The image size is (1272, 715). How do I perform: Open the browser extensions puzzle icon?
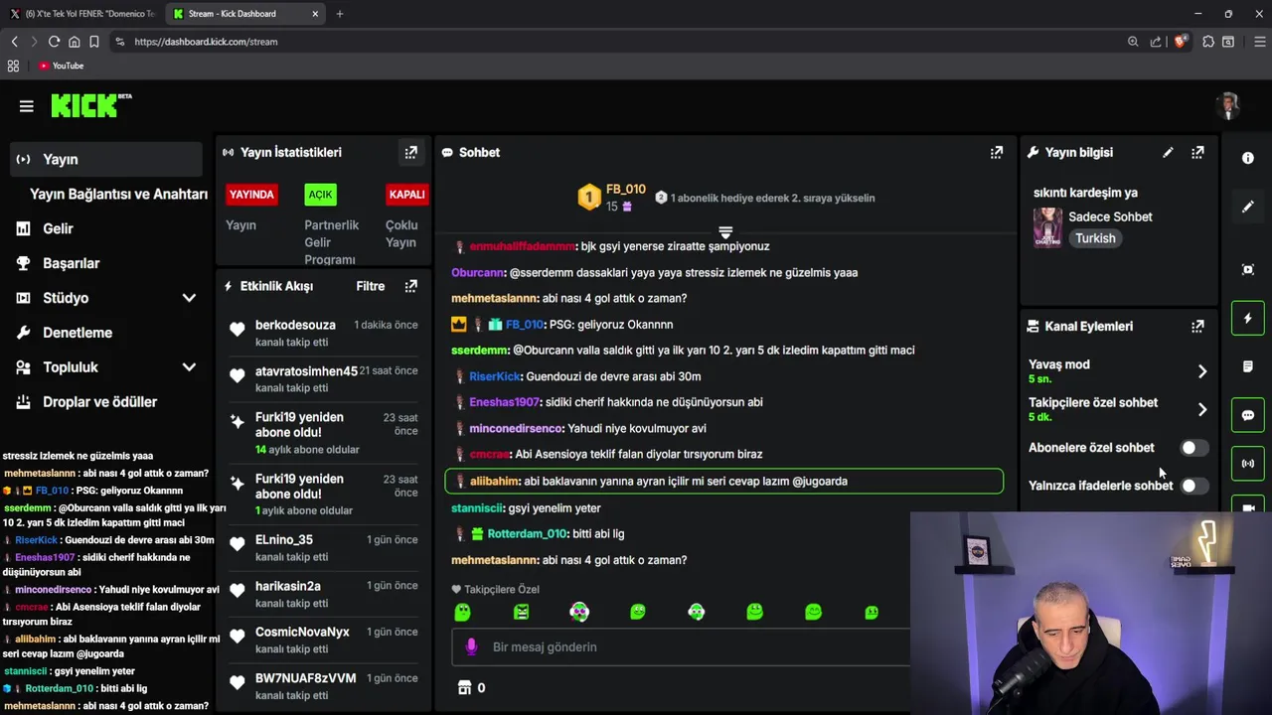click(1208, 42)
